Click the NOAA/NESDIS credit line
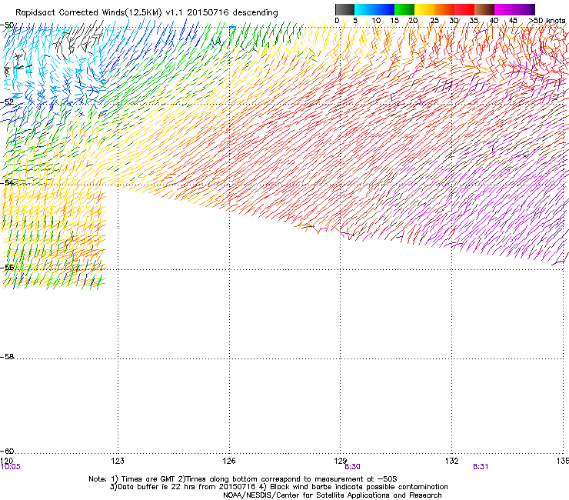The image size is (569, 500). (332, 495)
